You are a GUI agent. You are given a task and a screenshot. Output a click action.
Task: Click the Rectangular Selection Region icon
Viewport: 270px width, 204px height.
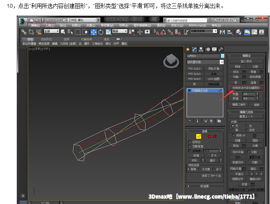[77, 32]
